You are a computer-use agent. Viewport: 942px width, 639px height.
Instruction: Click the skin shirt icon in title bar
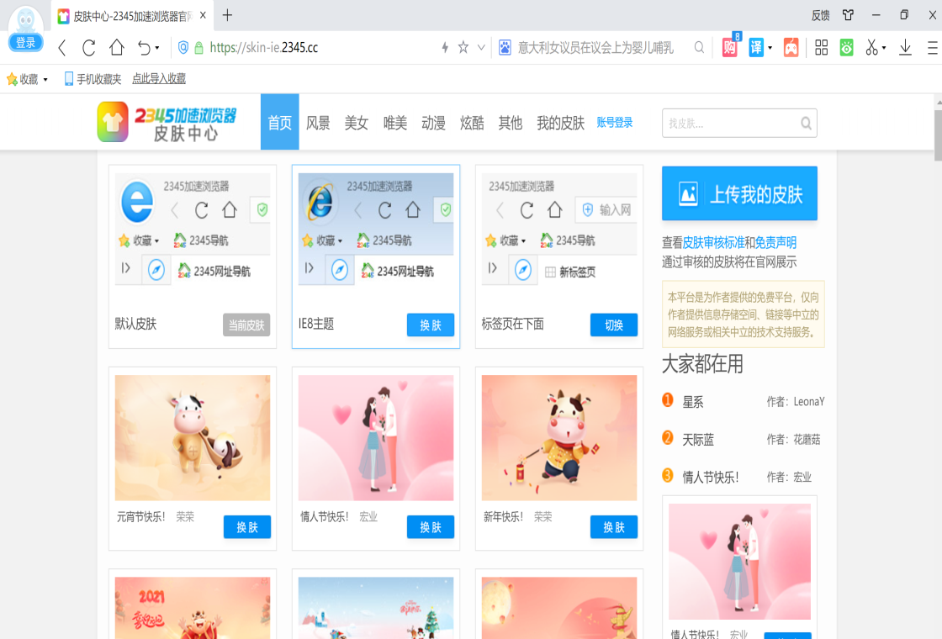tap(849, 15)
